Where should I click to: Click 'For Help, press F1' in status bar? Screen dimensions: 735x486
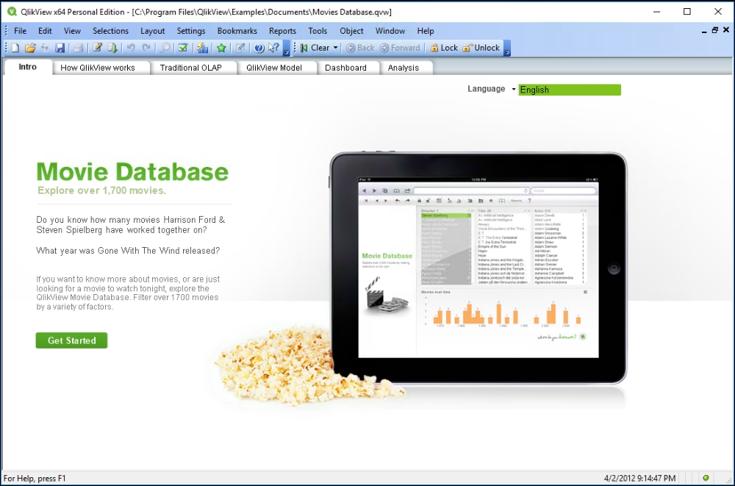click(x=35, y=479)
